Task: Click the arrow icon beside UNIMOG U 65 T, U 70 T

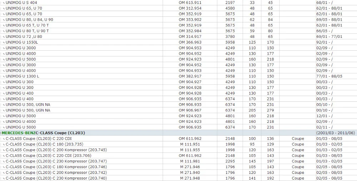Action: pos(4,25)
